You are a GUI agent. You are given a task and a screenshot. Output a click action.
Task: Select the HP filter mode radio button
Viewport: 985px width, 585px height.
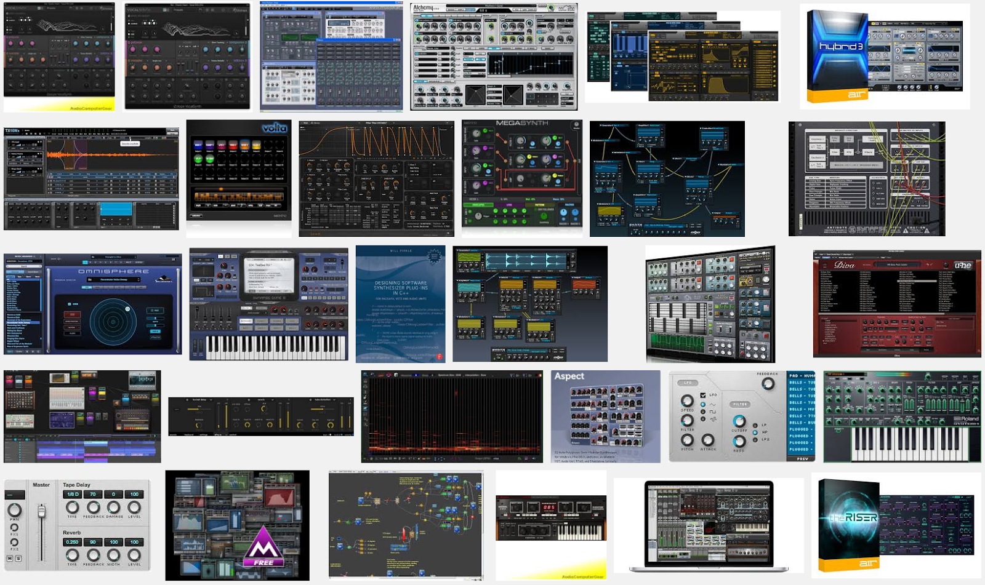click(x=755, y=432)
